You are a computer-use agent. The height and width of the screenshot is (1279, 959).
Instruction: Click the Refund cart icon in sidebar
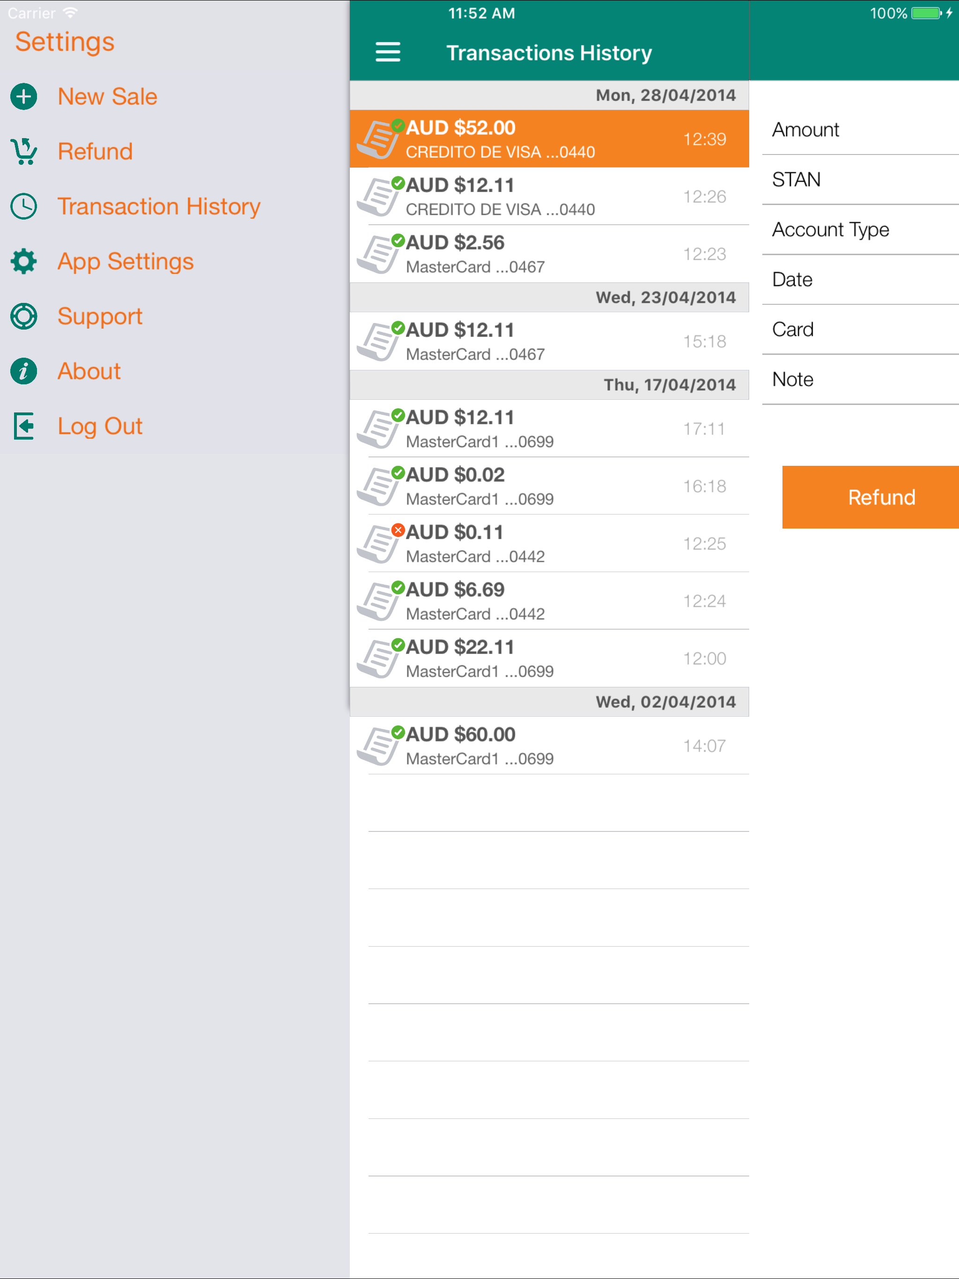click(24, 152)
